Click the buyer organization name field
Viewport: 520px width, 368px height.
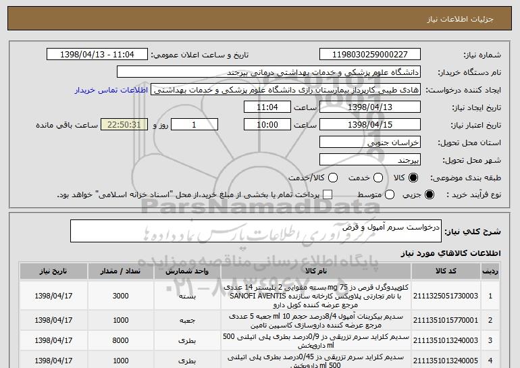pos(269,72)
